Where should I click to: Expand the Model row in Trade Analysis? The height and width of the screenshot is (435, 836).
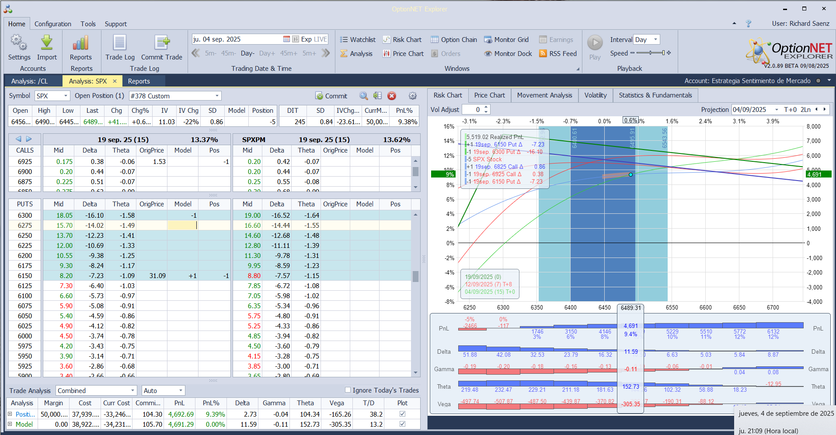[10, 424]
